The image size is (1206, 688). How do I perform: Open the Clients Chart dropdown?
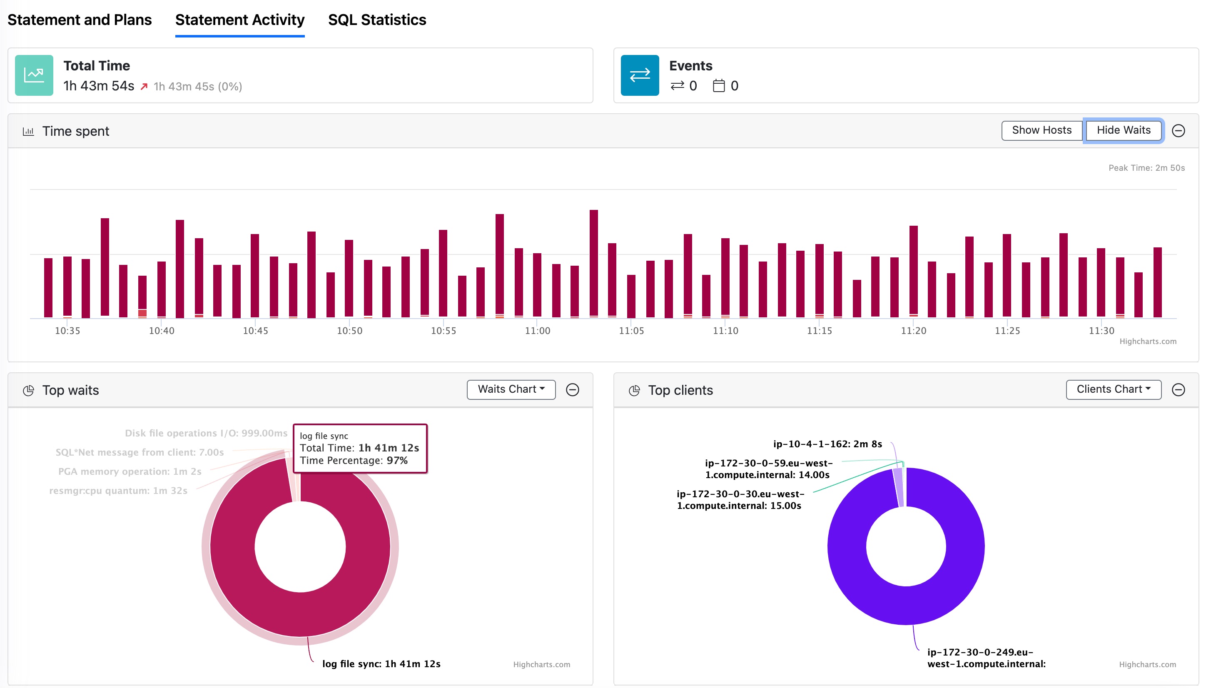[1114, 389]
